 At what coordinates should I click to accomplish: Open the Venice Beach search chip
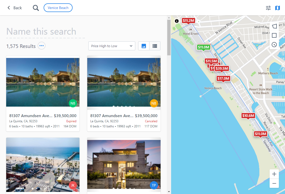(x=58, y=8)
